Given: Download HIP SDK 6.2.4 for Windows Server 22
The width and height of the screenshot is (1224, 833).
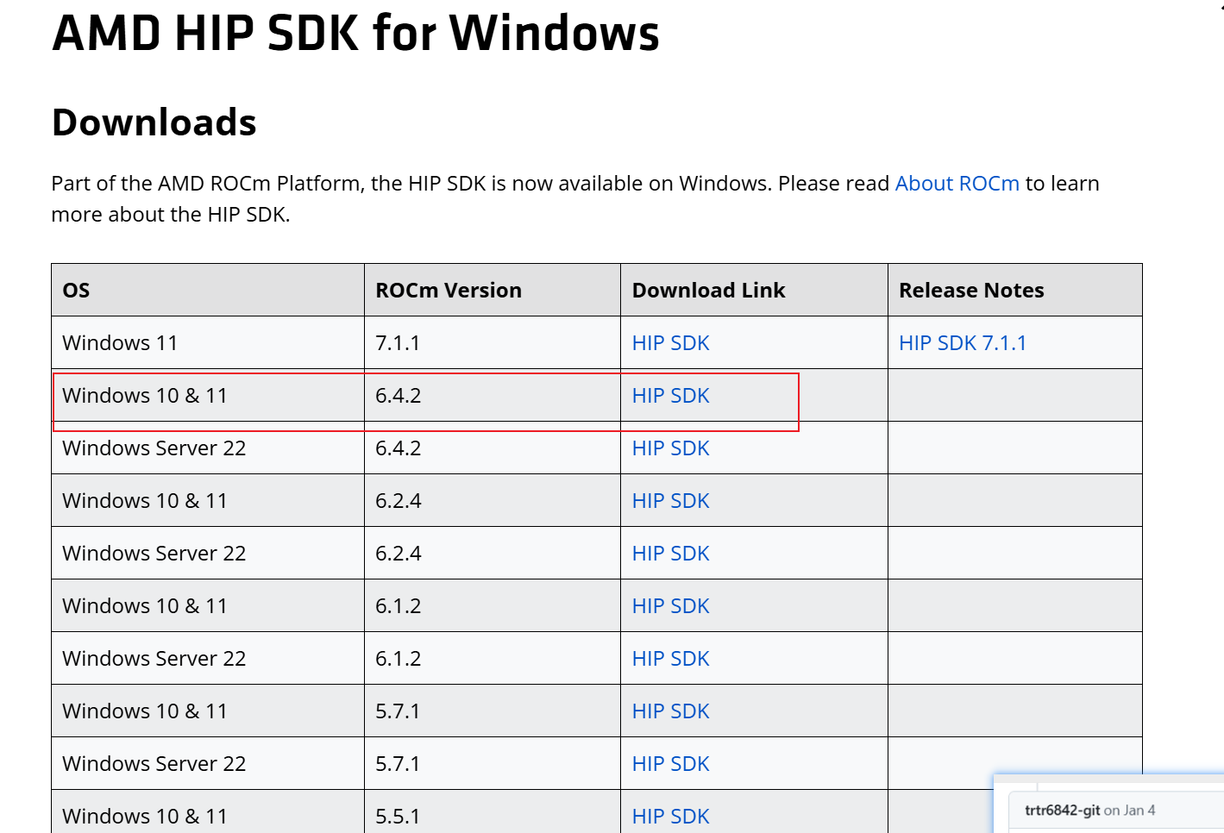Looking at the screenshot, I should click(670, 554).
